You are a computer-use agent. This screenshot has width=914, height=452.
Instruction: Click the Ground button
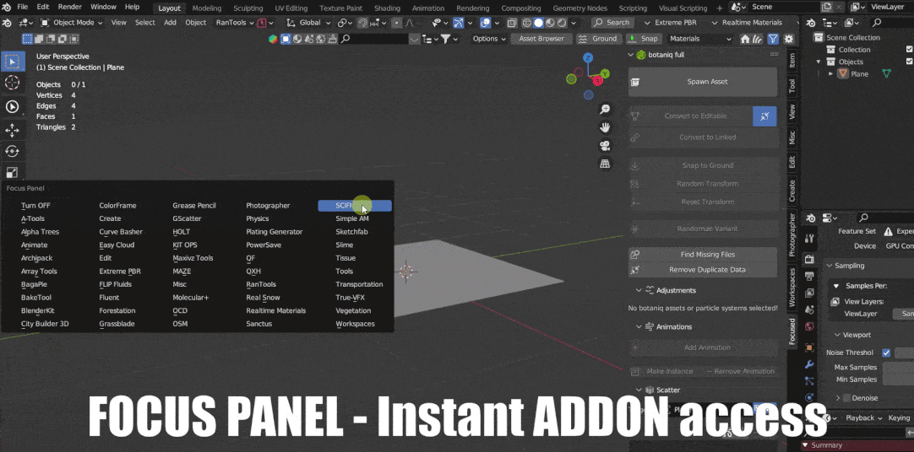pyautogui.click(x=598, y=39)
